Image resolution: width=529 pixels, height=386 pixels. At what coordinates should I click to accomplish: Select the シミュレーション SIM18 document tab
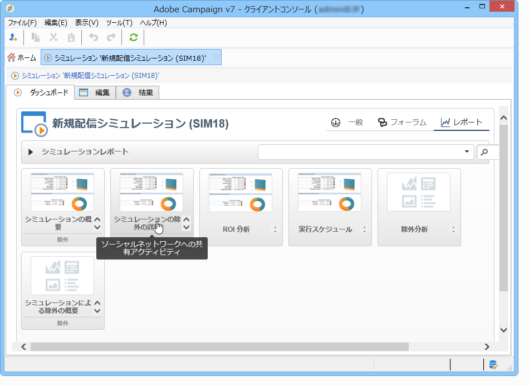click(x=131, y=58)
